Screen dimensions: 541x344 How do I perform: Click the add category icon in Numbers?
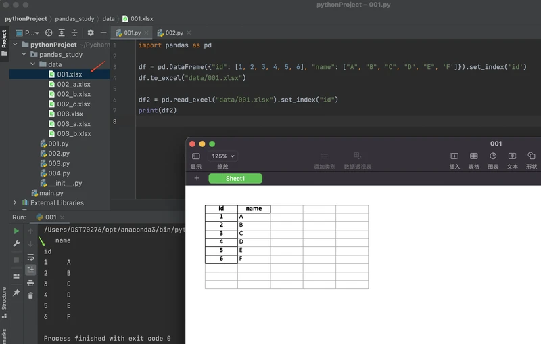325,156
